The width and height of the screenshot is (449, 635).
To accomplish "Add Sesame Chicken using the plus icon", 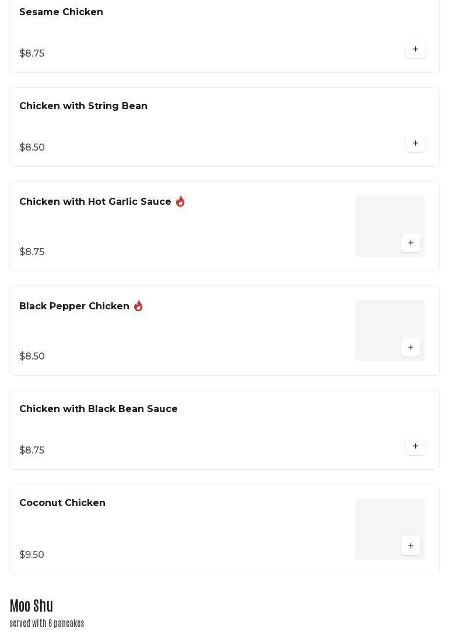I will point(415,49).
